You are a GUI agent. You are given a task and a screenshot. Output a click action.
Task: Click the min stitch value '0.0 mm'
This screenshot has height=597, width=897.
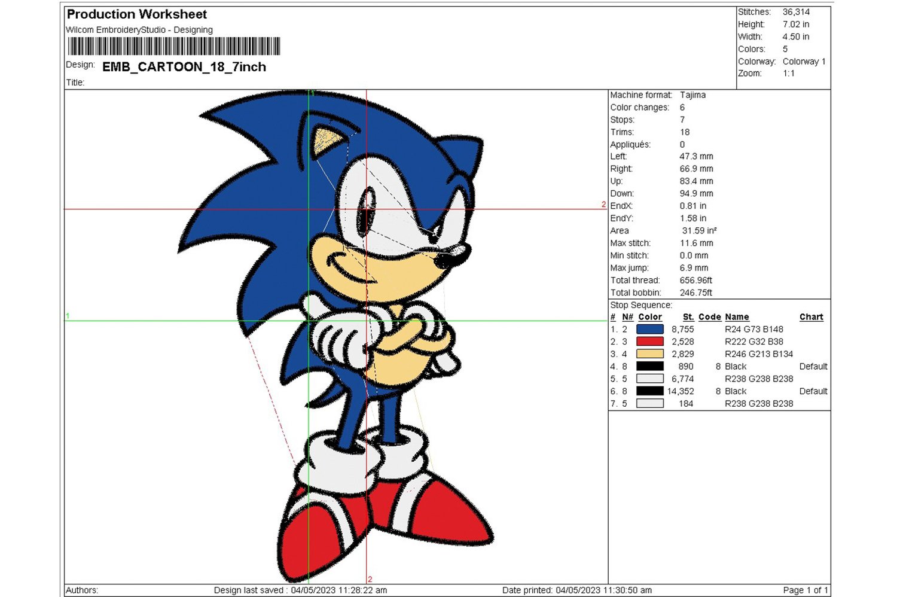(694, 255)
